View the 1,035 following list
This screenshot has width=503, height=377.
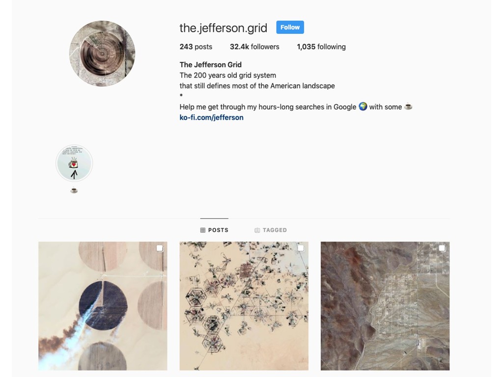click(321, 47)
